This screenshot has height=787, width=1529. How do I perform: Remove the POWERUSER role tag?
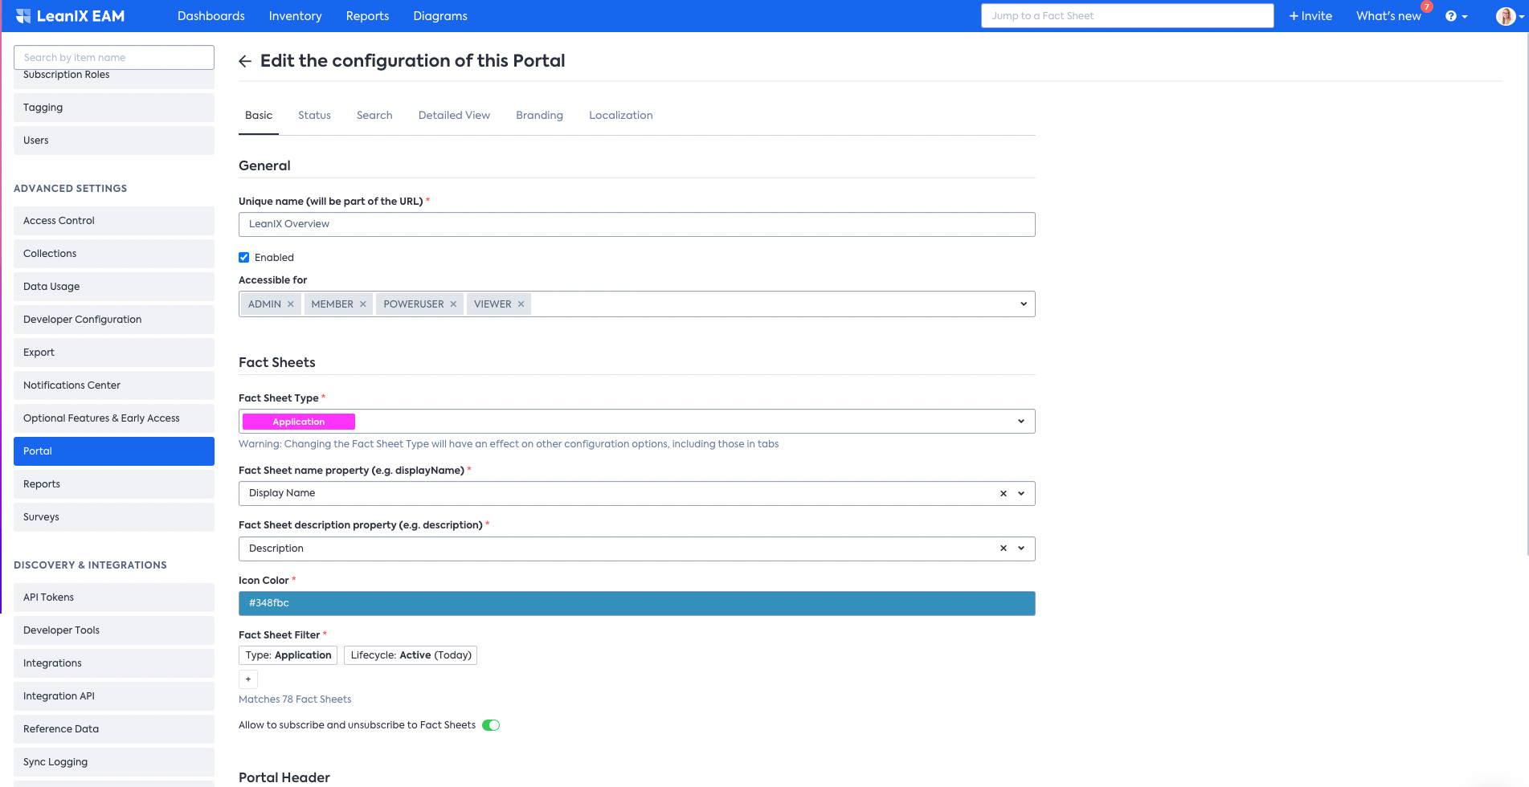[x=453, y=304]
